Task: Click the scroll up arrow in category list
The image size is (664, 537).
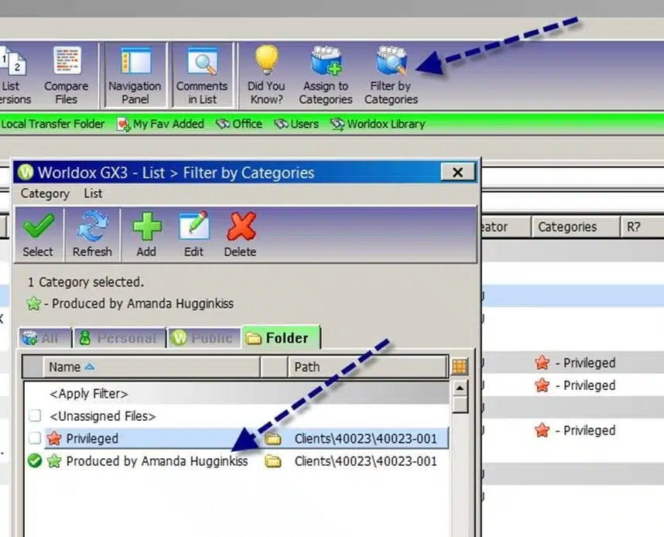Action: 460,388
